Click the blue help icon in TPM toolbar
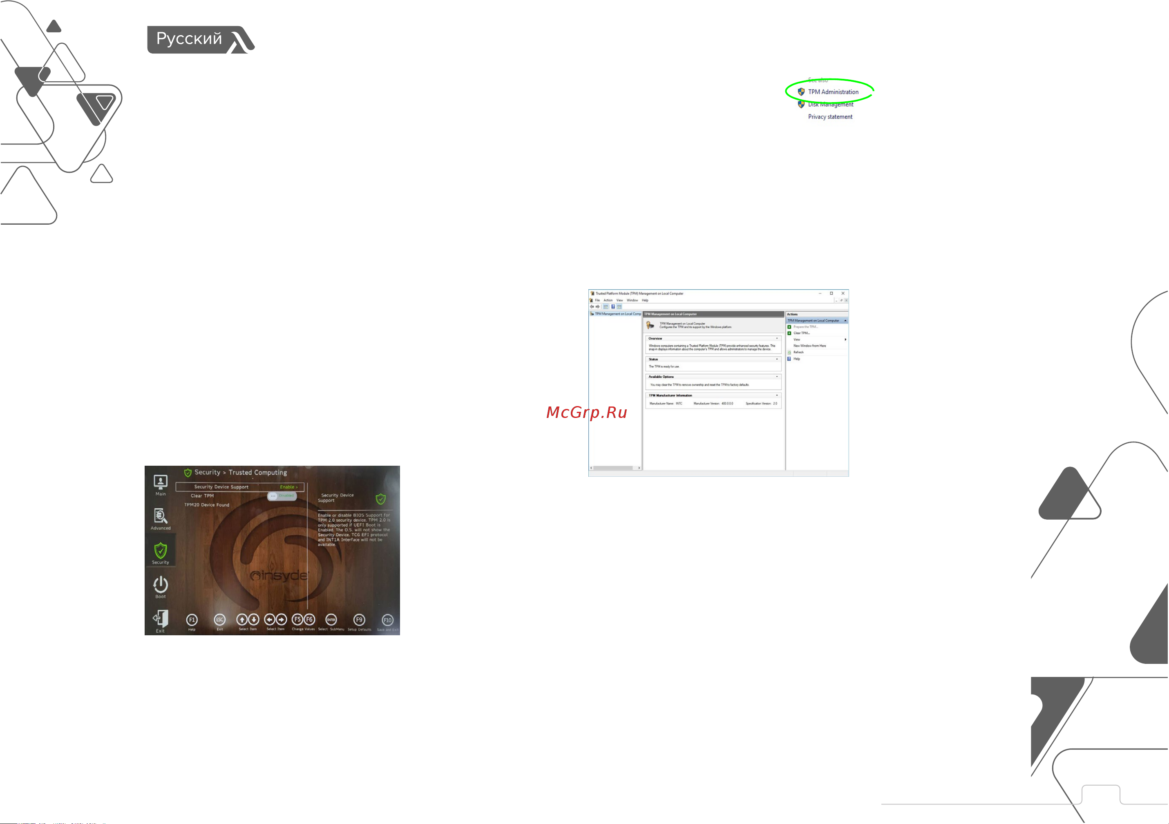 613,307
